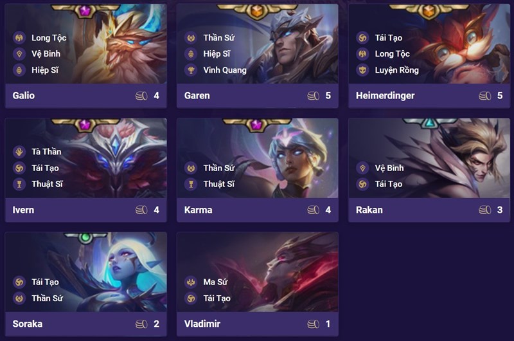This screenshot has height=341, width=514.
Task: Click the Long Tộc trait icon on Galio card
Action: pos(19,38)
